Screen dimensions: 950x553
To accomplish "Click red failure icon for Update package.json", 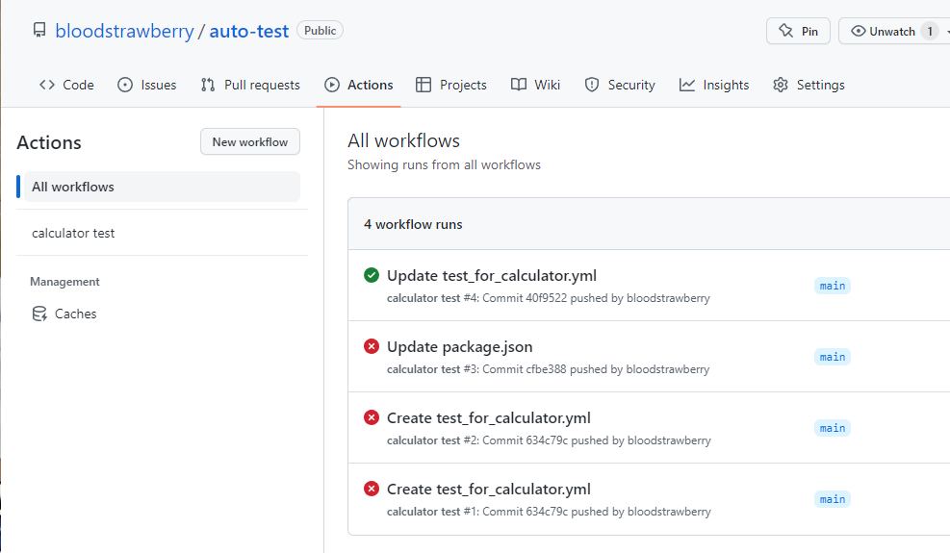I will tap(372, 346).
